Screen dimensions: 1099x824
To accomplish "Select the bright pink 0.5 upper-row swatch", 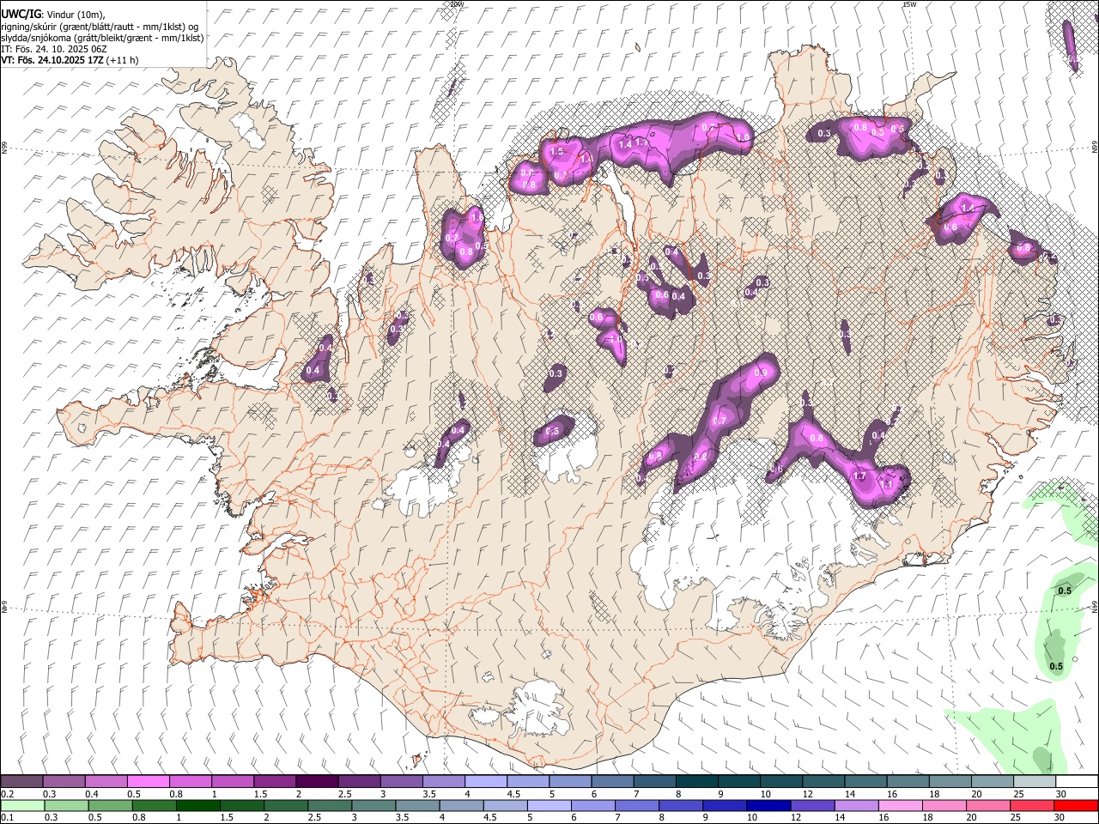I will click(x=149, y=781).
